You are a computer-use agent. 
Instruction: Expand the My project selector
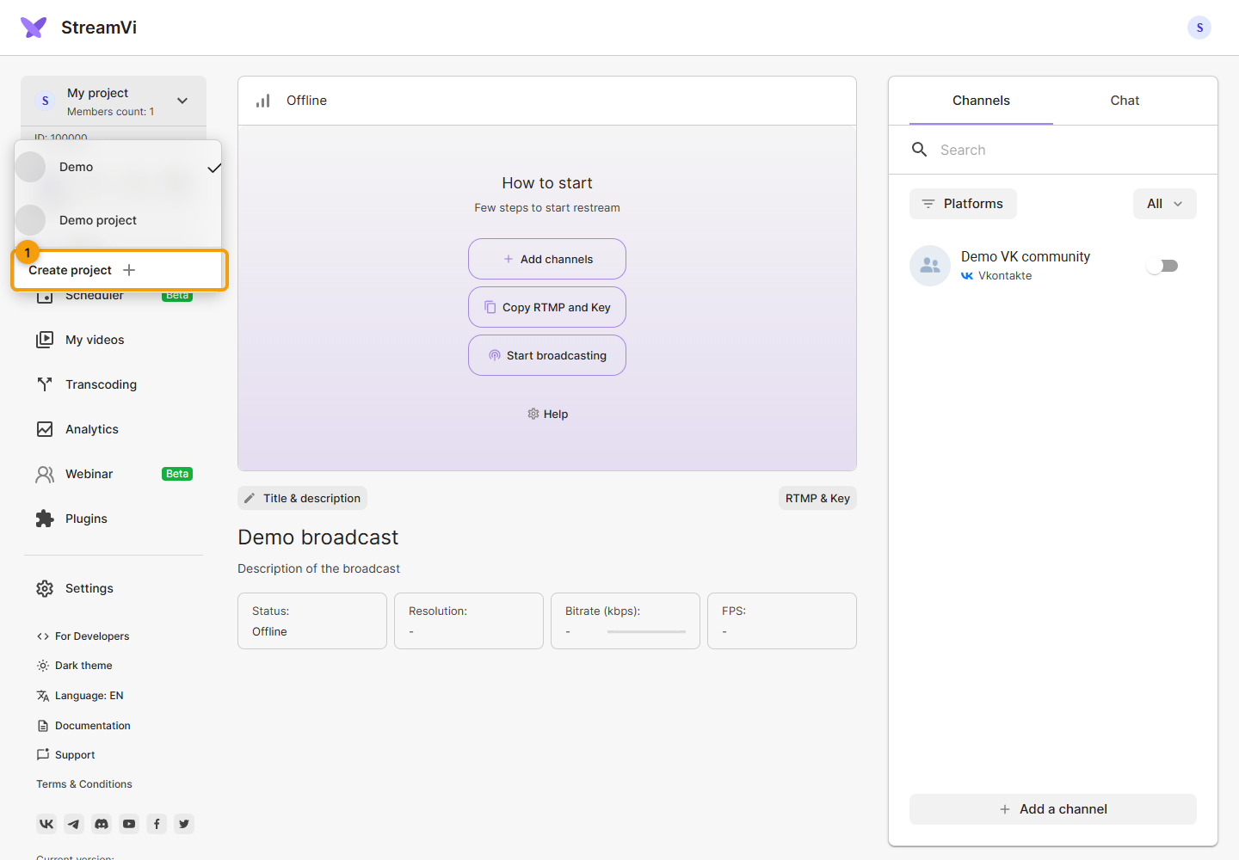pos(114,101)
